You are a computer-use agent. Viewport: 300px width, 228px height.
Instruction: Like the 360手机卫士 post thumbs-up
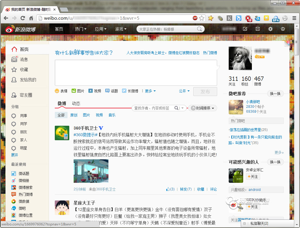click(x=168, y=189)
